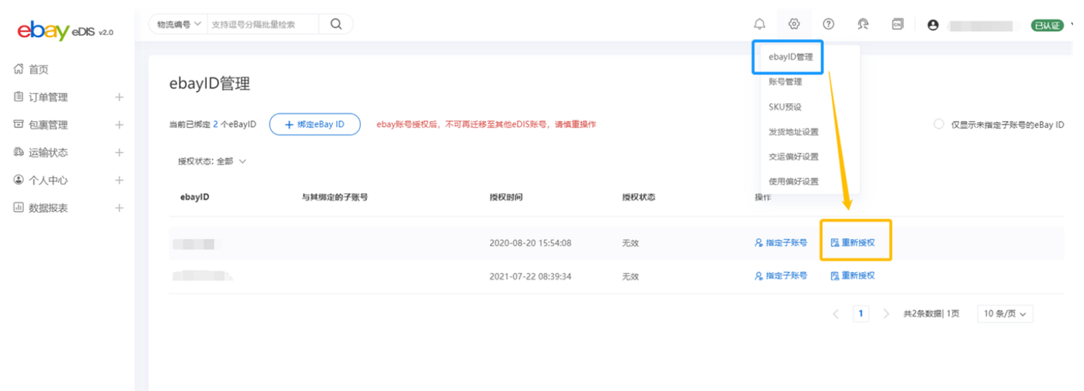Click 重新授权 for 2021-07-22 row
Image resolution: width=1084 pixels, height=391 pixels.
(x=852, y=276)
